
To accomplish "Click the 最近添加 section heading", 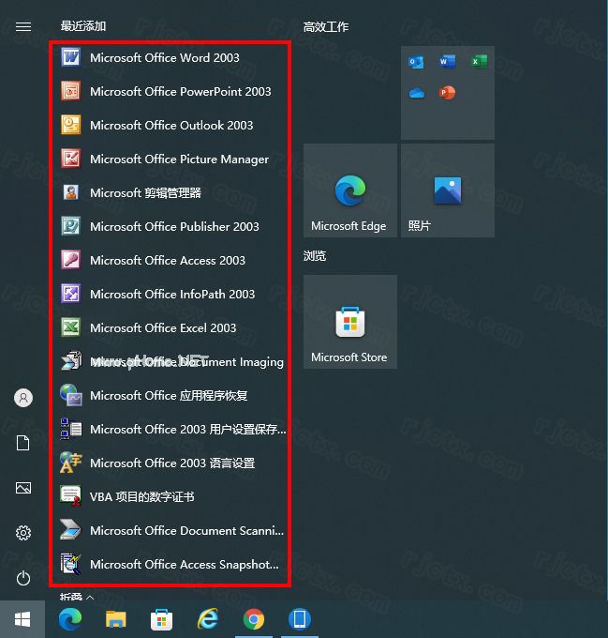I will 83,26.
